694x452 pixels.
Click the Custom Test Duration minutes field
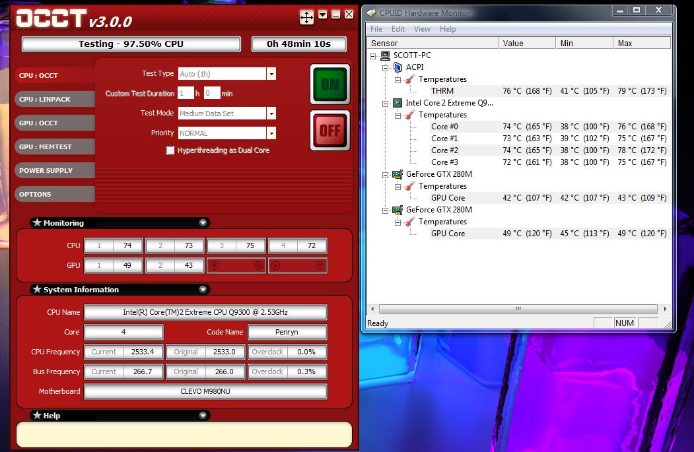[212, 93]
